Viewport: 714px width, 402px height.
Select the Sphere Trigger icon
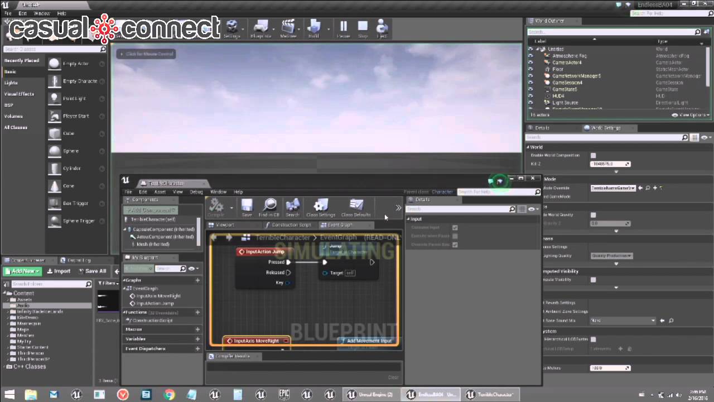coord(54,221)
